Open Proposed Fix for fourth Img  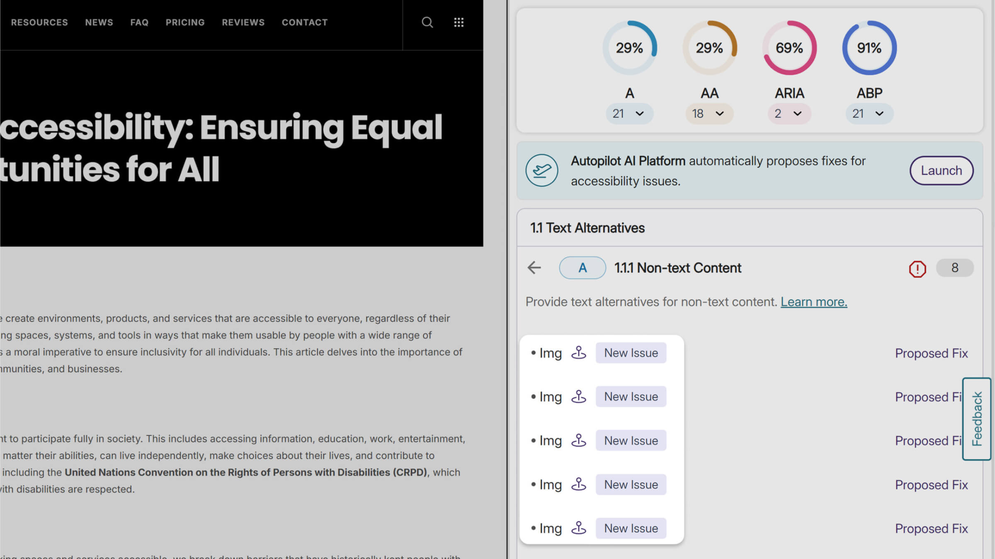click(x=931, y=484)
